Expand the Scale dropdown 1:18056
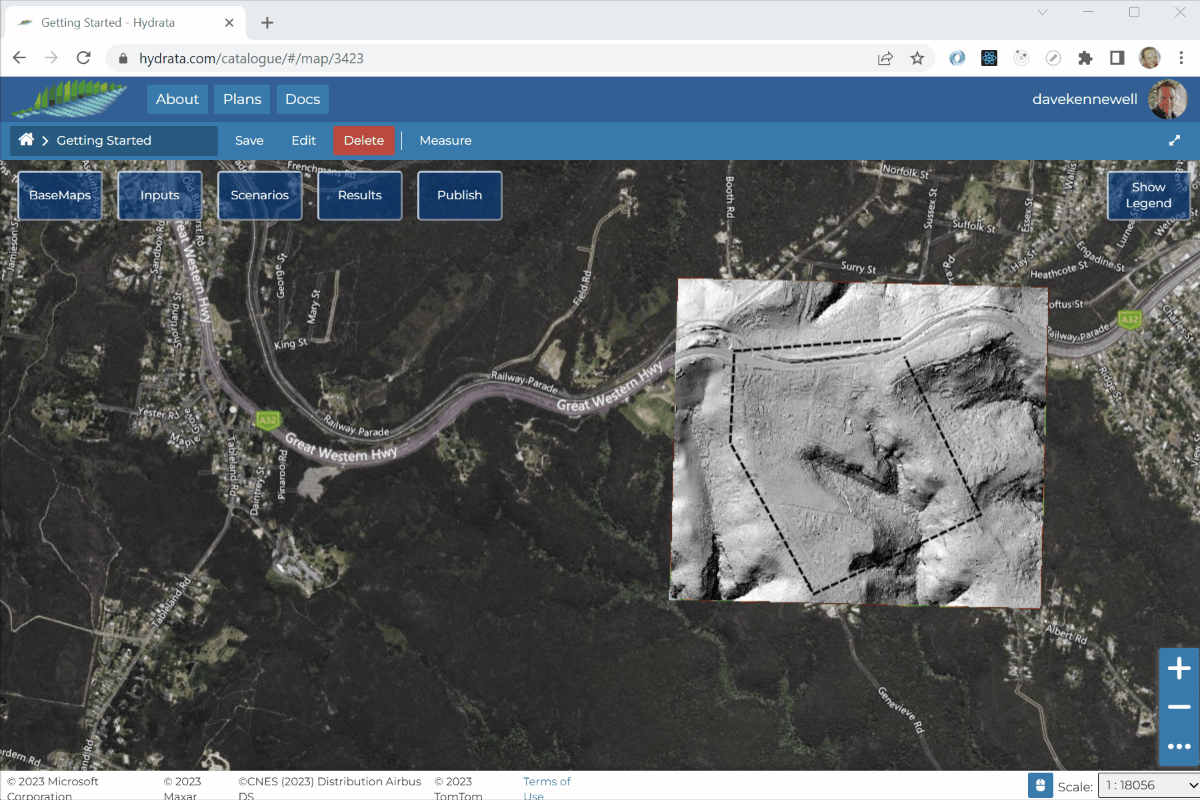 coord(1149,785)
